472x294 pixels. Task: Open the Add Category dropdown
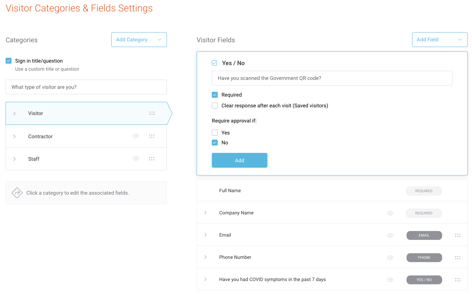pos(139,39)
